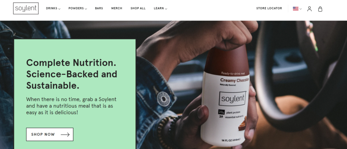Screen dimensions: 347x149
Task: Open the Powders menu label
Action: (x=76, y=8)
